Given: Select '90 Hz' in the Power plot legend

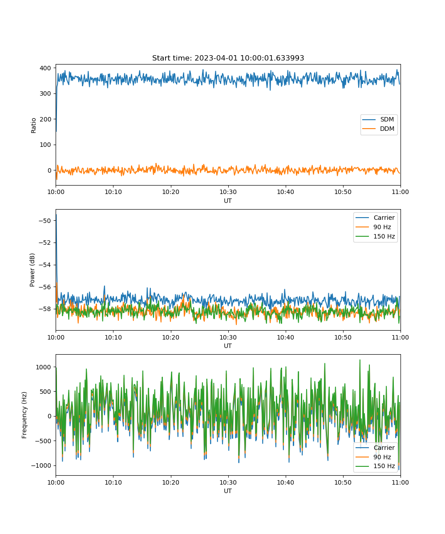Looking at the screenshot, I should [x=382, y=227].
